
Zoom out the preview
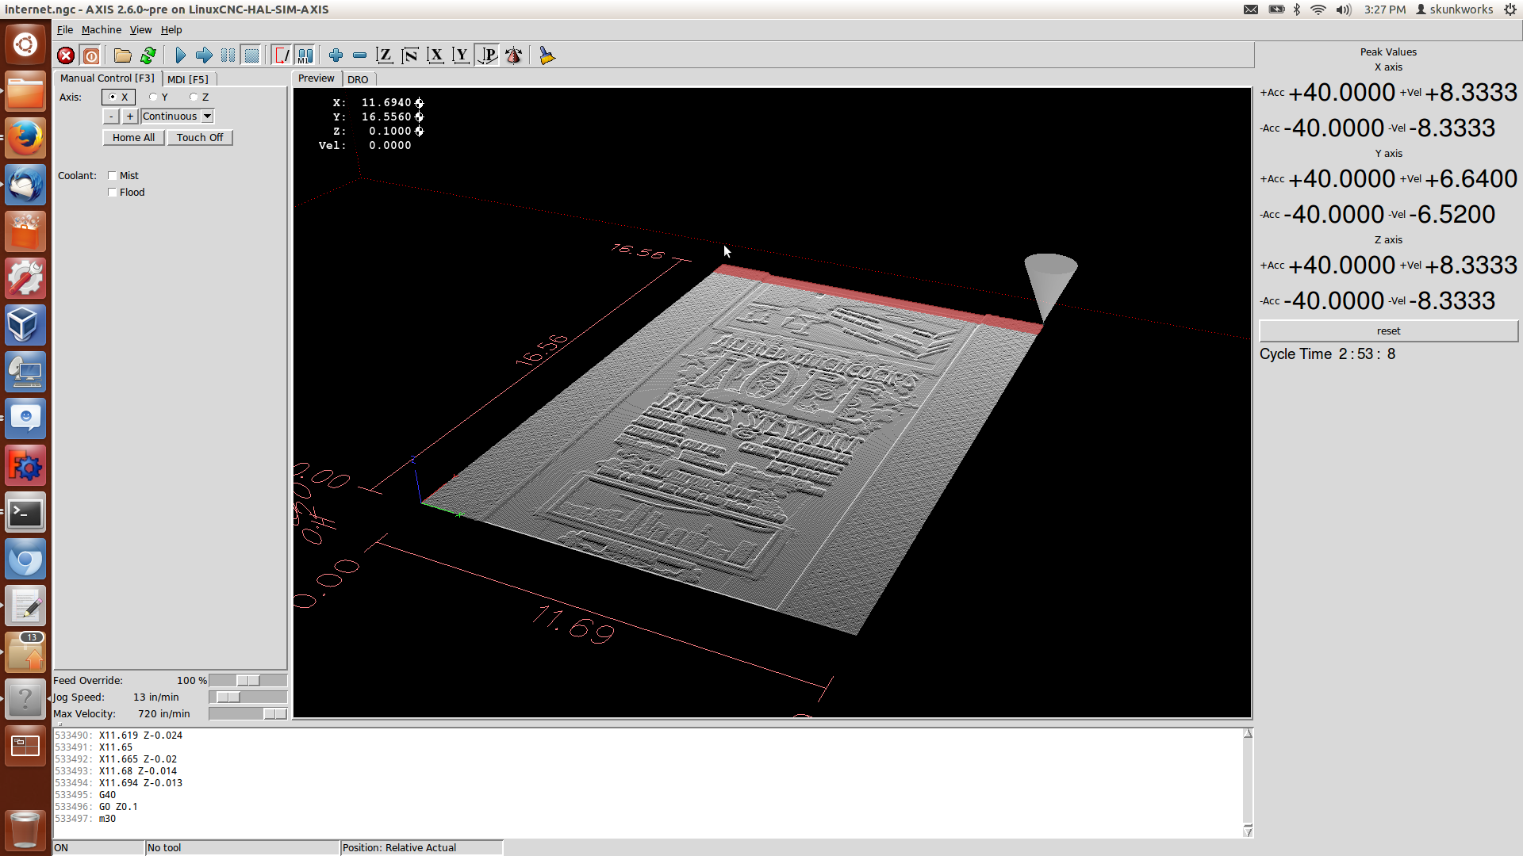359,55
